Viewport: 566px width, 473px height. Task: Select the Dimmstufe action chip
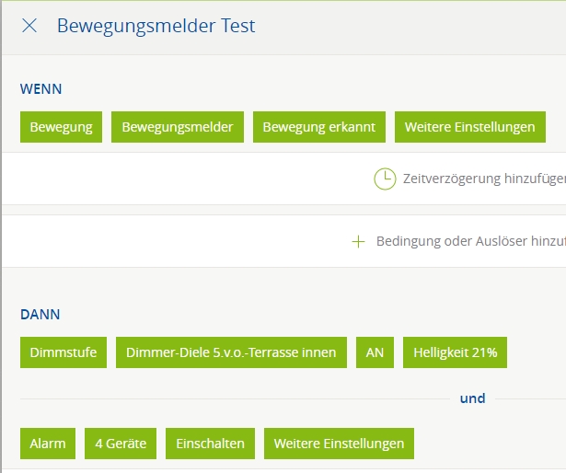click(63, 352)
